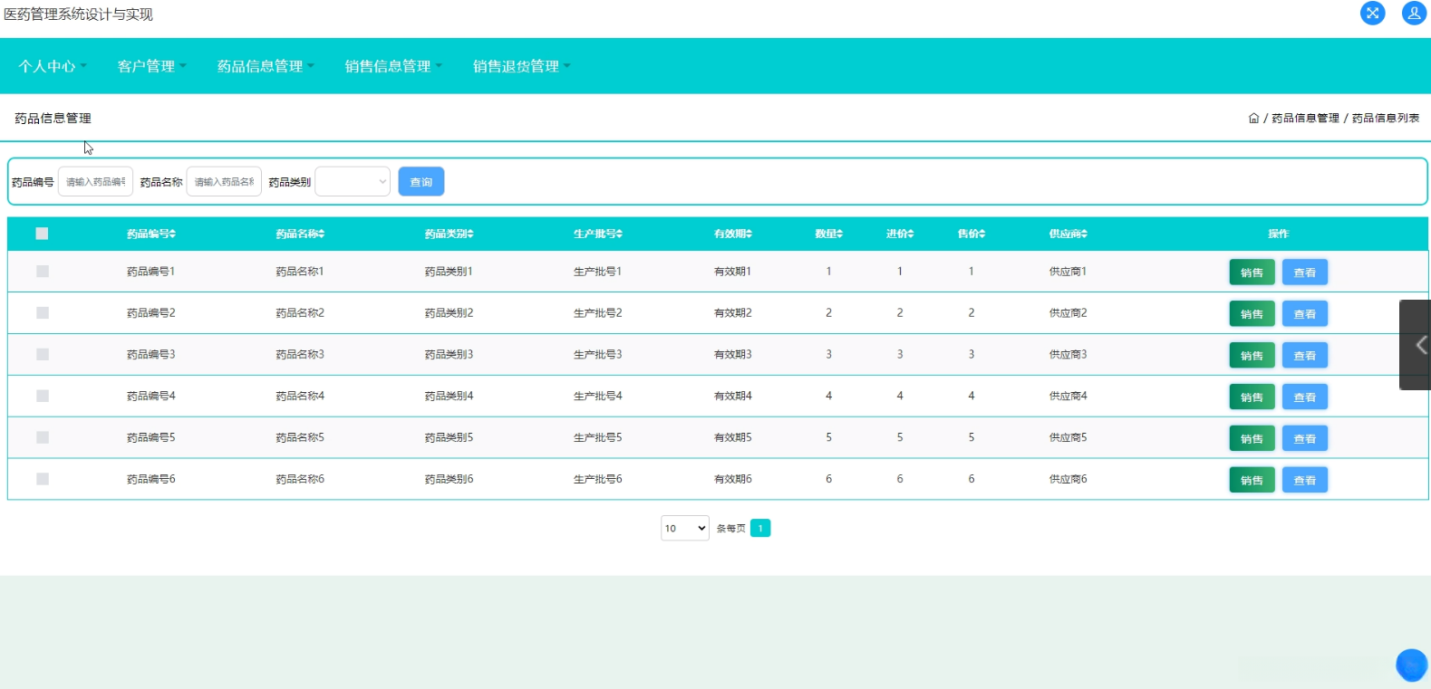Click 销售 button for 药品编号3

[x=1252, y=356]
